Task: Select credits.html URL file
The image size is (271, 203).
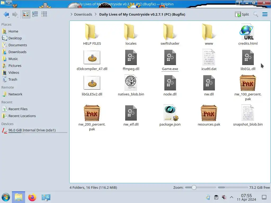Action: [x=248, y=35]
